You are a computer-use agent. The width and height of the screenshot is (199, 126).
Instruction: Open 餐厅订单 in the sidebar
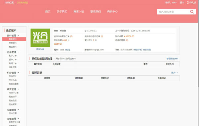point(13,56)
